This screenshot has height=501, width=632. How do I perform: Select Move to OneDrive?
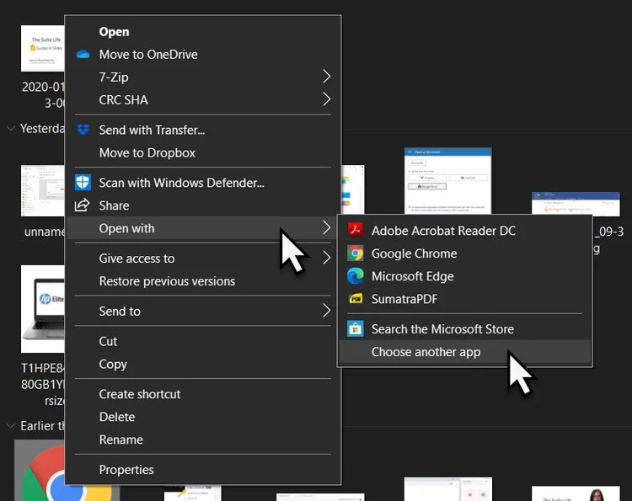click(x=203, y=54)
